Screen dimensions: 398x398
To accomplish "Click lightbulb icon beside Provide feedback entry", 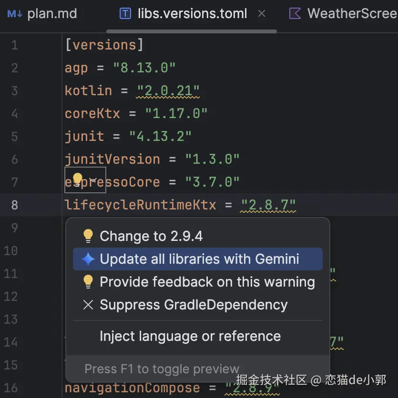I will tap(88, 282).
